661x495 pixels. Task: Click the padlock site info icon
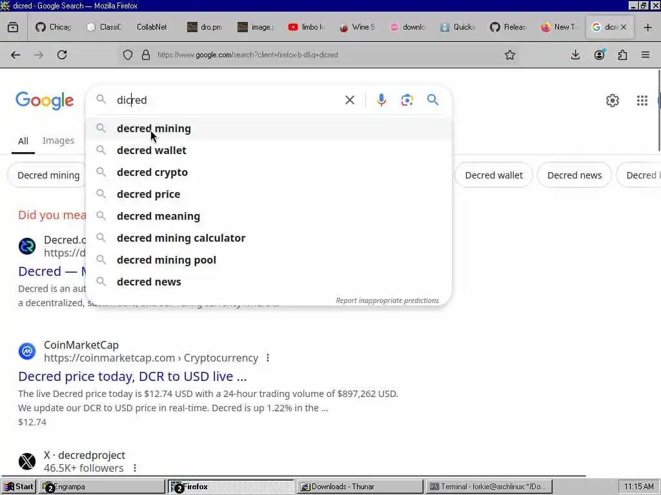pos(146,55)
